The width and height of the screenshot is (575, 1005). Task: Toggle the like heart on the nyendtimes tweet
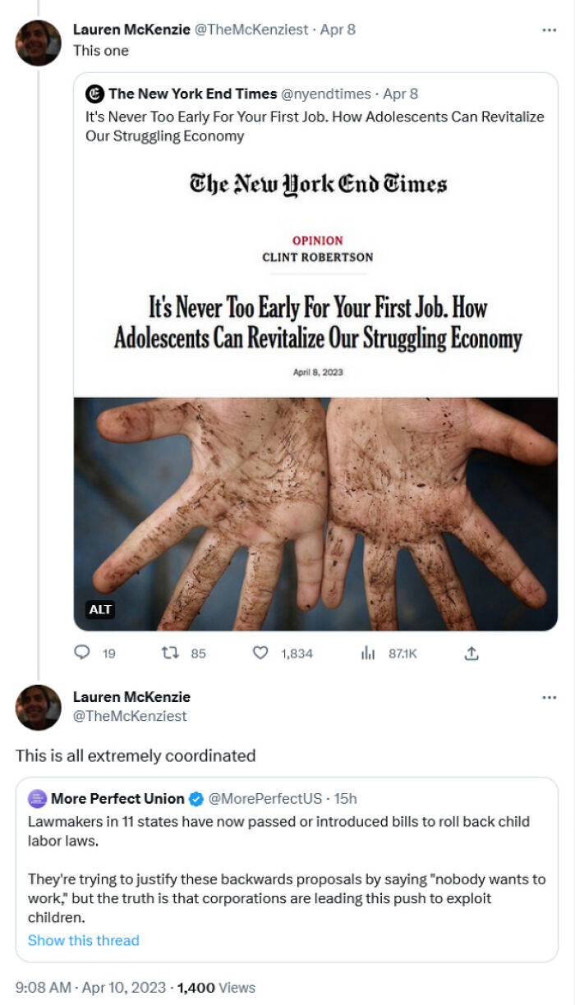[260, 654]
